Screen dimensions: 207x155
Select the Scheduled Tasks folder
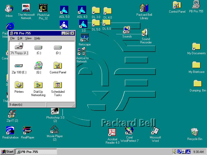[58, 85]
